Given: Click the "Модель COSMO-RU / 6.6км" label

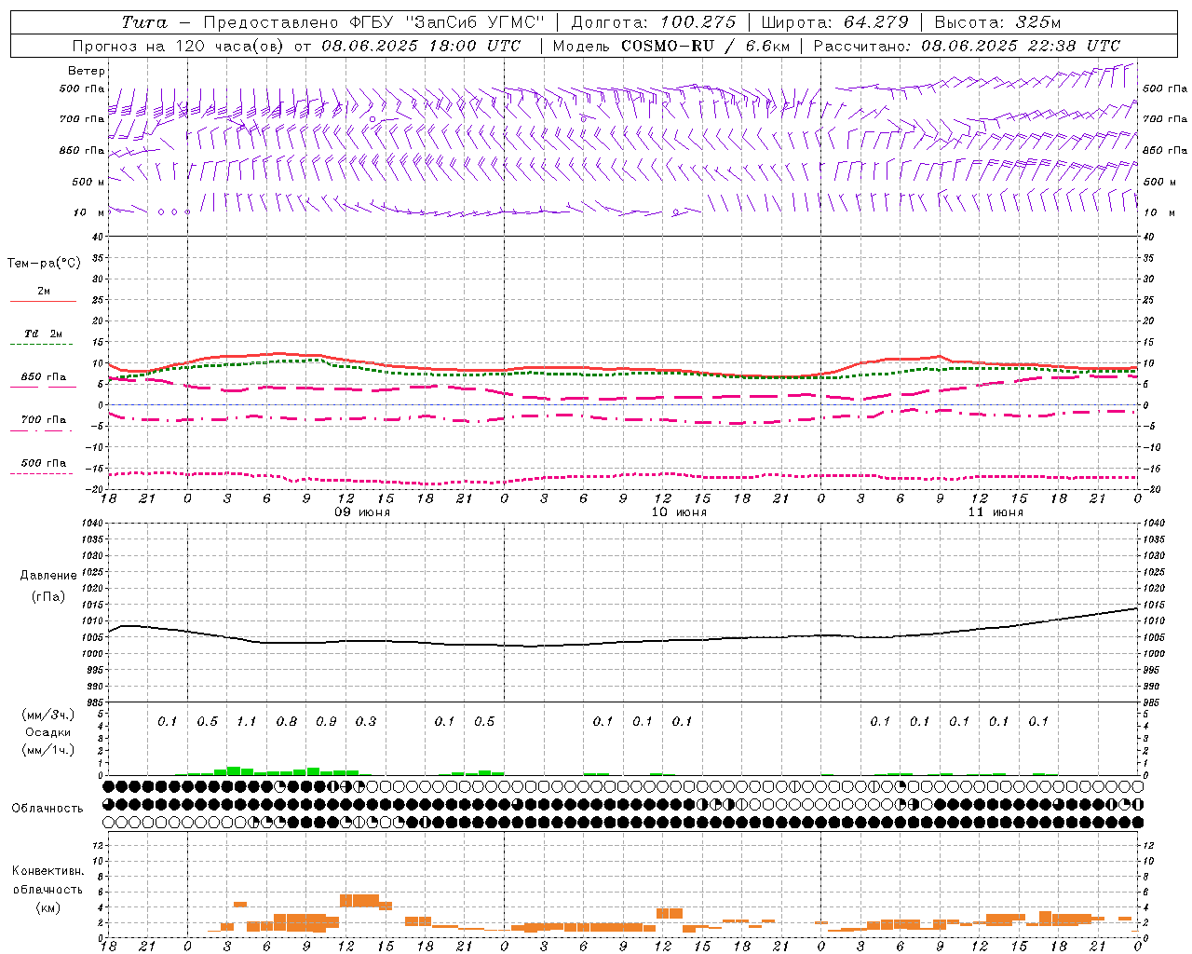Looking at the screenshot, I should 670,46.
